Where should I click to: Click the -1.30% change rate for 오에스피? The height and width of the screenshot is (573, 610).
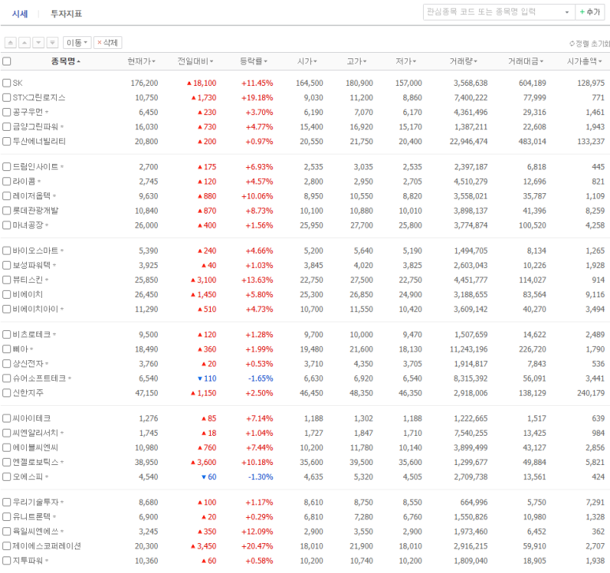coord(260,477)
